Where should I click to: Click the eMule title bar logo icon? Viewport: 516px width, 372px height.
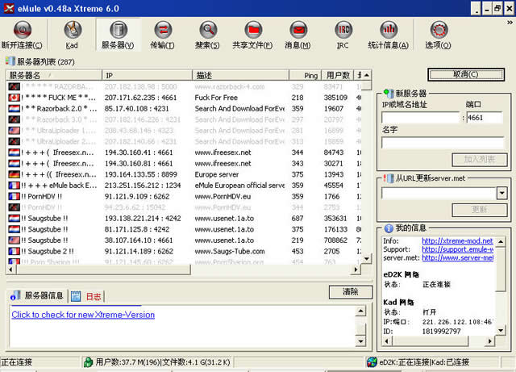point(9,8)
